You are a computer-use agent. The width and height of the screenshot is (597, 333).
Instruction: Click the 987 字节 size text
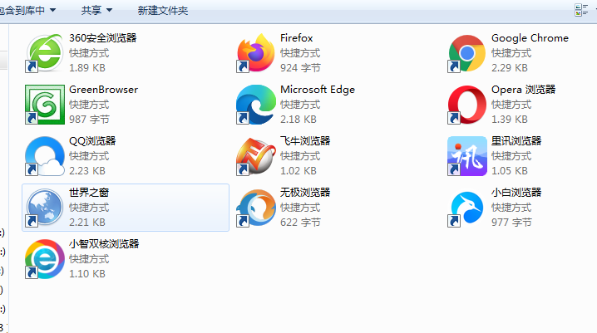89,120
